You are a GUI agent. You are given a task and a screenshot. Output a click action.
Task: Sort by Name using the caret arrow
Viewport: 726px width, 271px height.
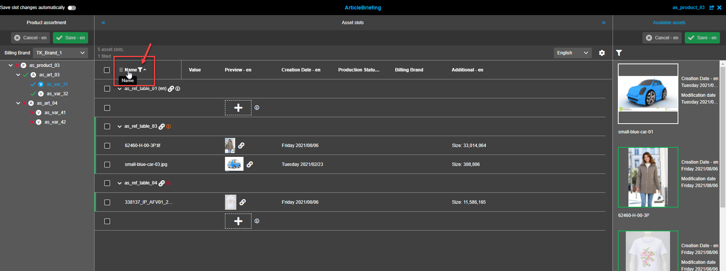click(x=145, y=70)
